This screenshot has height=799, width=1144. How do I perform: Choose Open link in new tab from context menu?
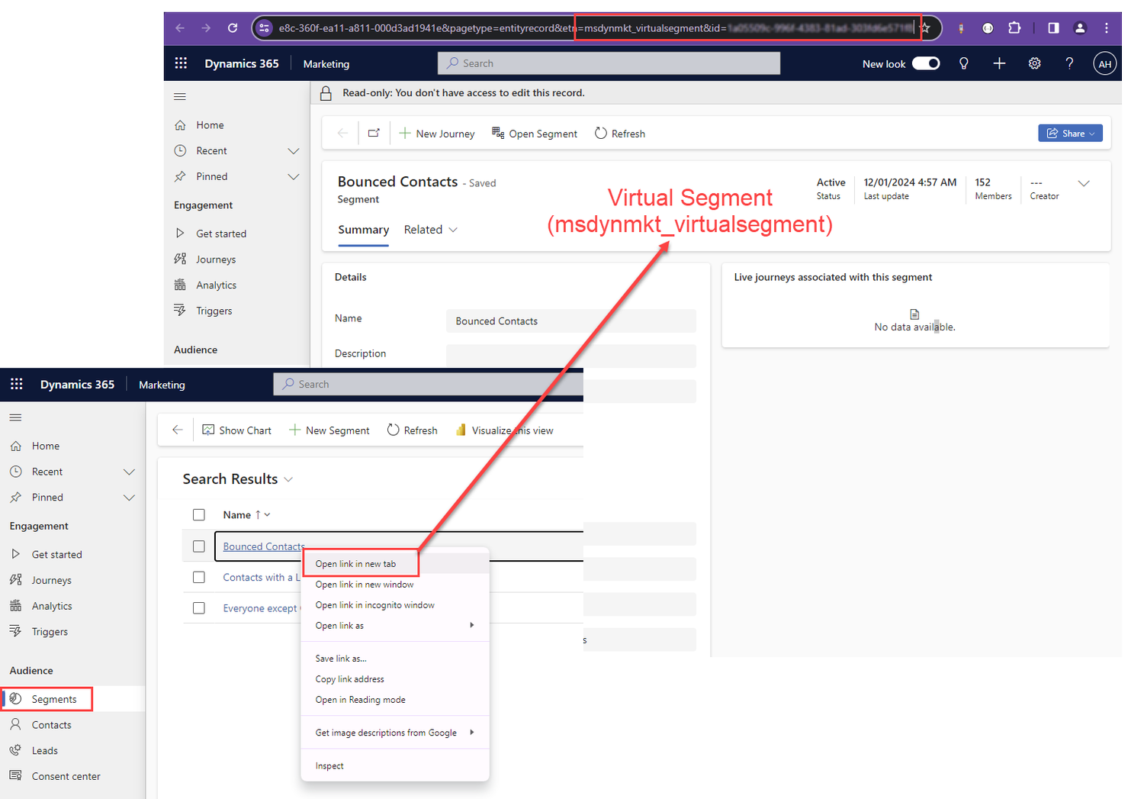point(356,563)
